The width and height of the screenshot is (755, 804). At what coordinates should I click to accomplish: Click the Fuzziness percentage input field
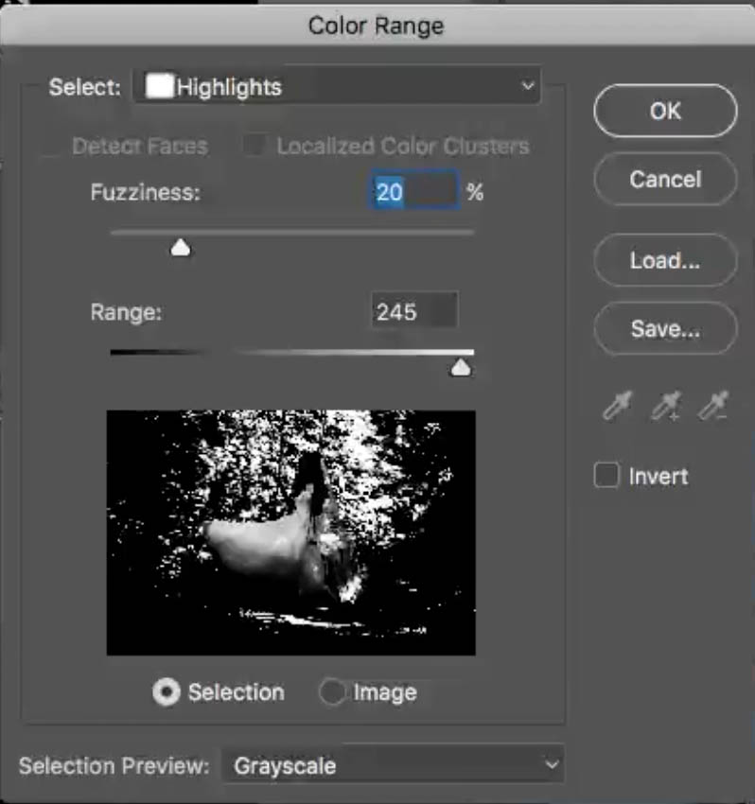[414, 192]
